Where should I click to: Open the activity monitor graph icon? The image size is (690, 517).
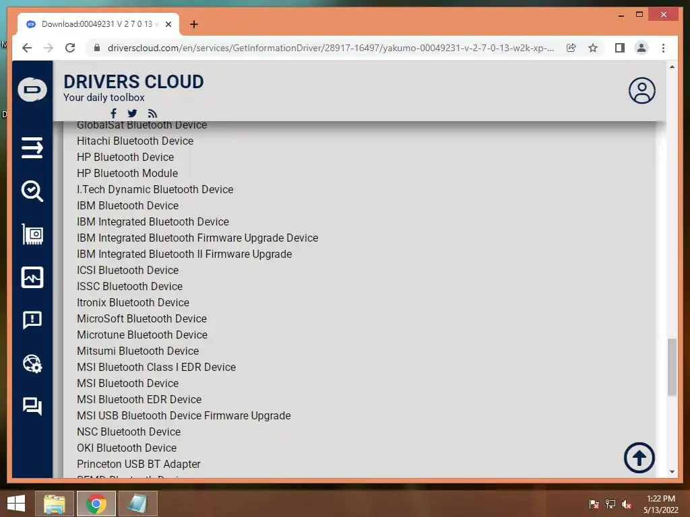click(x=32, y=277)
